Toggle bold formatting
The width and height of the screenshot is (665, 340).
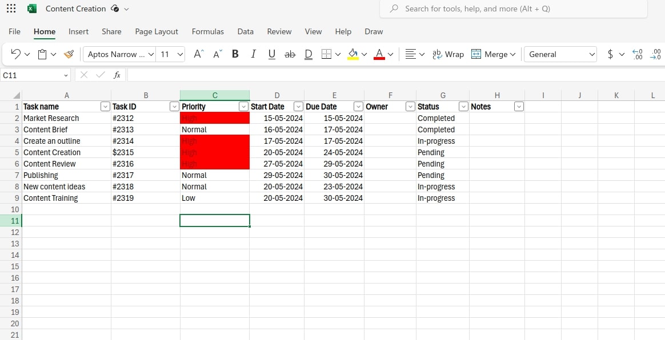pyautogui.click(x=235, y=54)
